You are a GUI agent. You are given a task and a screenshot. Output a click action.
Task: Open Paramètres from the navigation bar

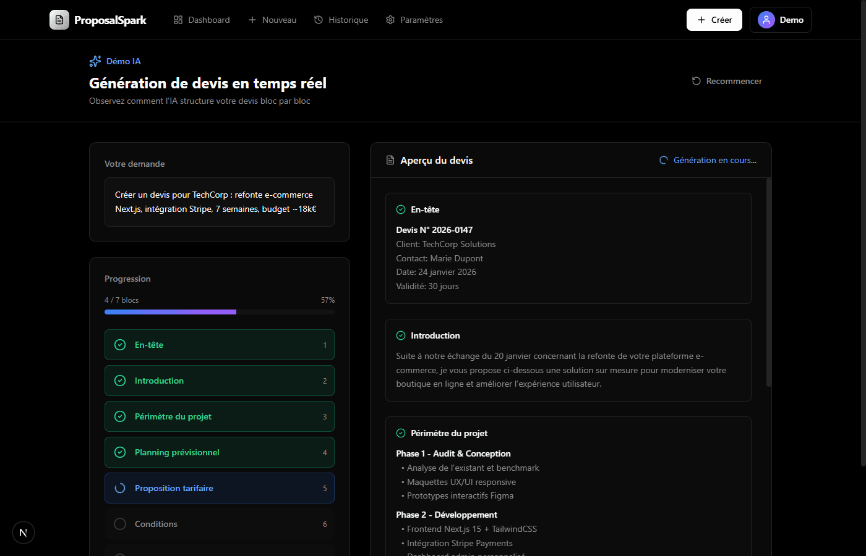pos(414,20)
